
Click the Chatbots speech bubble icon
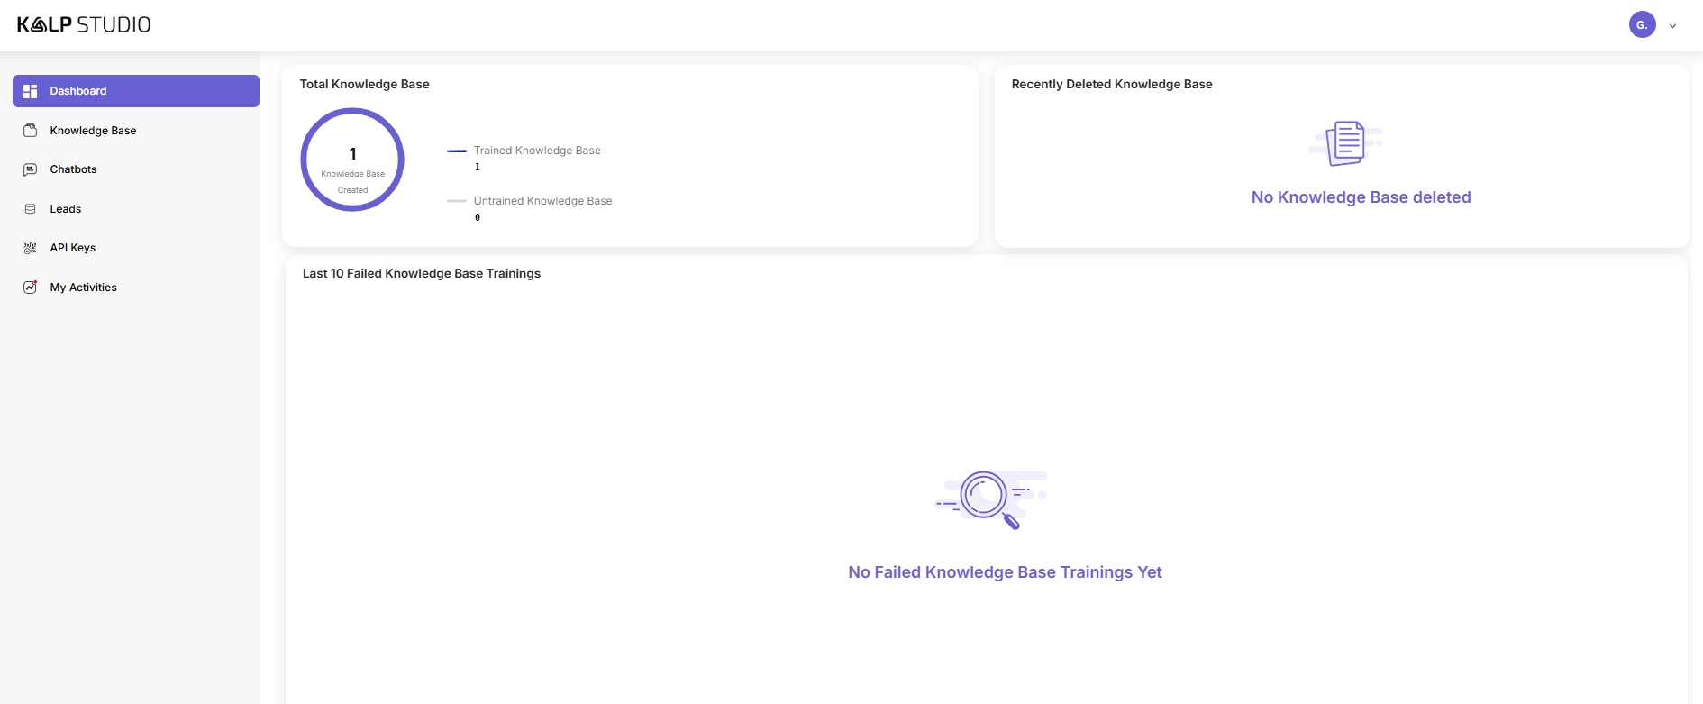pos(30,169)
